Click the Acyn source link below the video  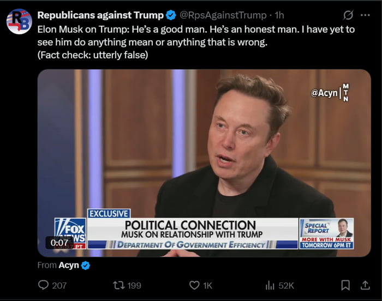click(x=69, y=266)
